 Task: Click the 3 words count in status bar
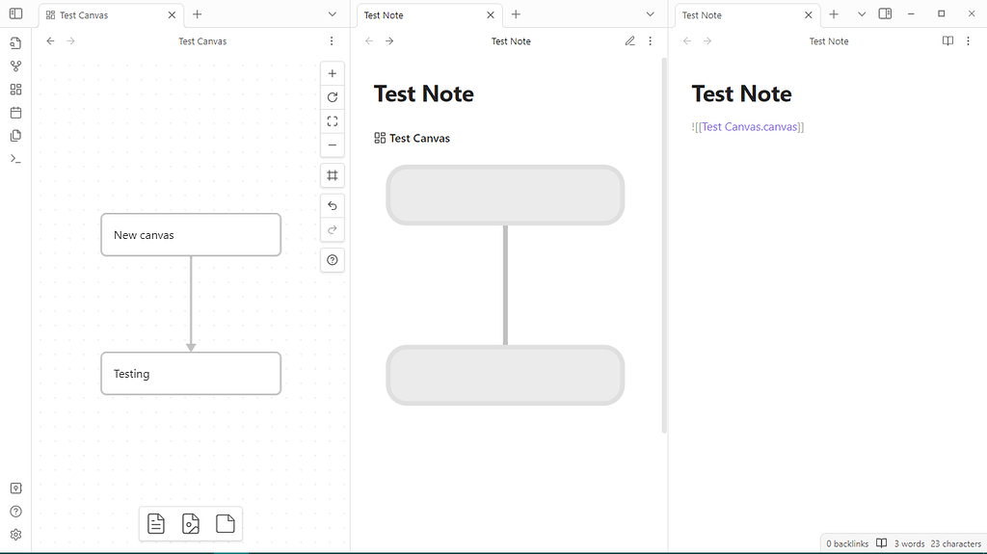coord(910,544)
